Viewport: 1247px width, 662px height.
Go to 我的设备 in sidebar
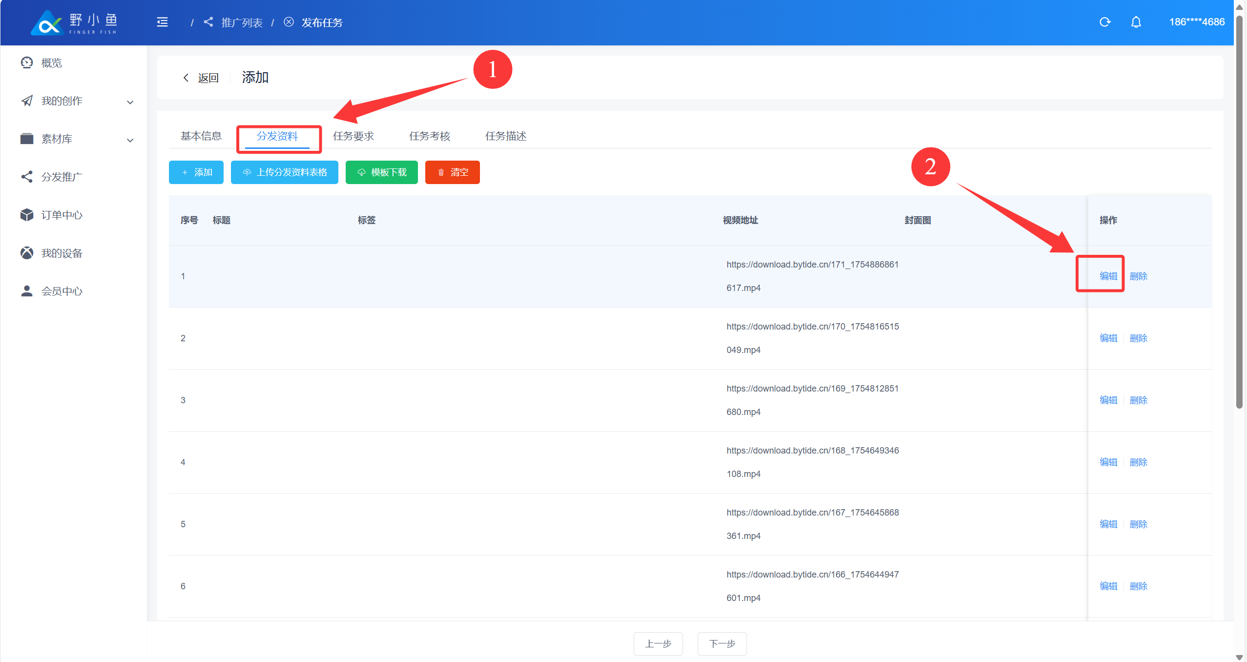[x=62, y=253]
